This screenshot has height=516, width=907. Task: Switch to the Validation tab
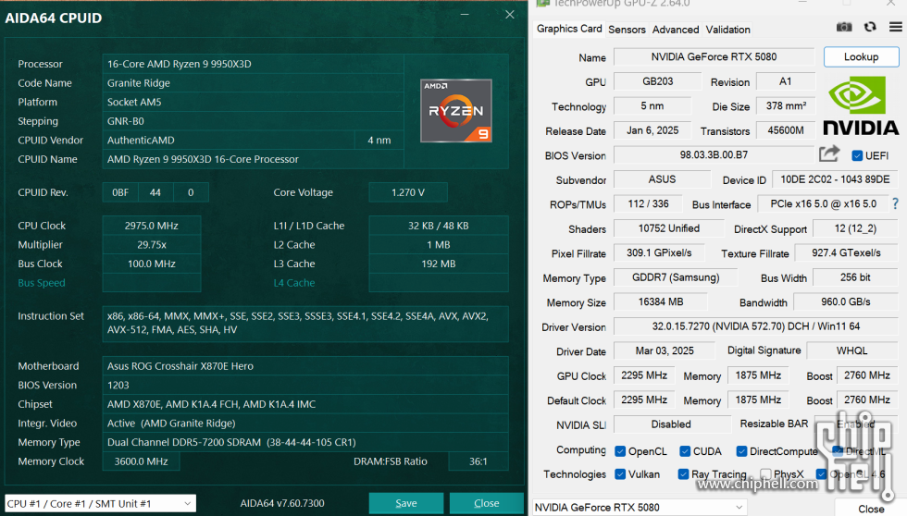click(727, 30)
